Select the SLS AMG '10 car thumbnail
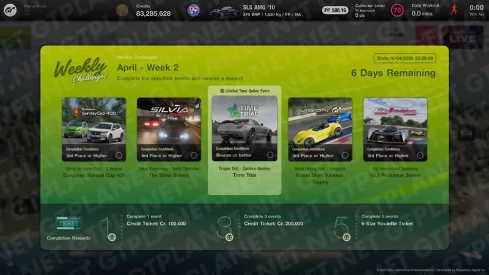Viewport: 489px width, 275px height. pos(222,11)
